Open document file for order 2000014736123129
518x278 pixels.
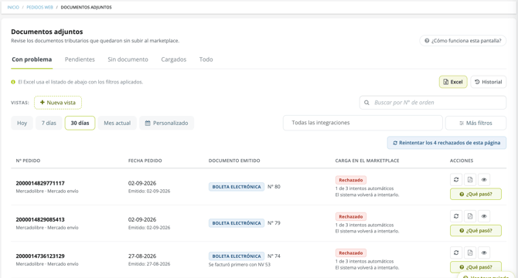(x=470, y=253)
